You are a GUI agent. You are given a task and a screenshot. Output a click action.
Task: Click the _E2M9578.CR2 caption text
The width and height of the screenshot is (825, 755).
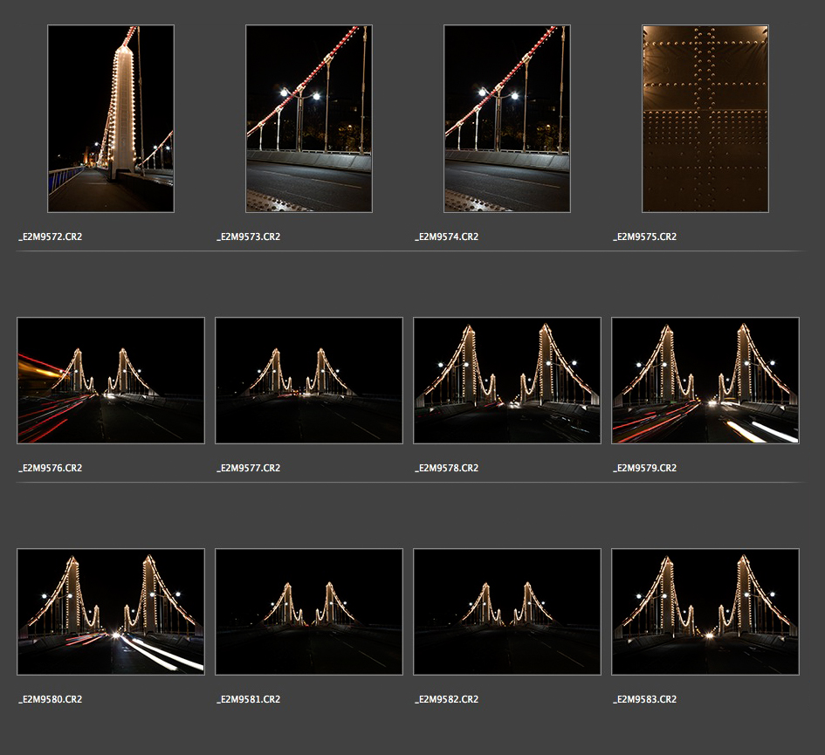pyautogui.click(x=447, y=468)
